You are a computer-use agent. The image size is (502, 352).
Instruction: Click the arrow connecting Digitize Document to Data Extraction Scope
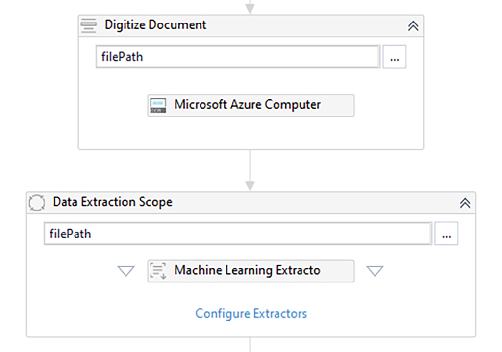250,171
